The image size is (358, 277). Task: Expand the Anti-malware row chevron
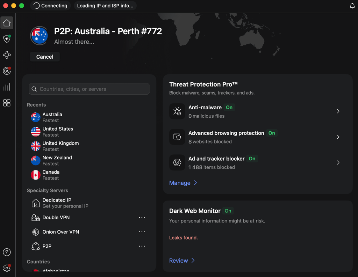point(338,111)
